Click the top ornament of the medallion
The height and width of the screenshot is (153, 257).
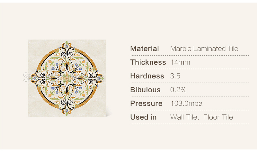pyautogui.click(x=67, y=45)
